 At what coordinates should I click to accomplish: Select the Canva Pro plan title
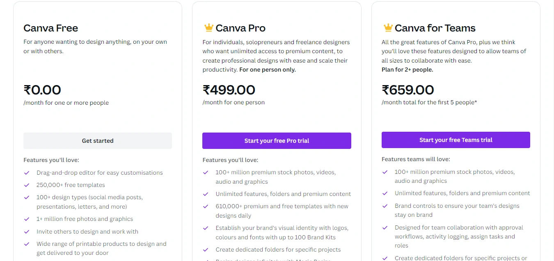(240, 28)
